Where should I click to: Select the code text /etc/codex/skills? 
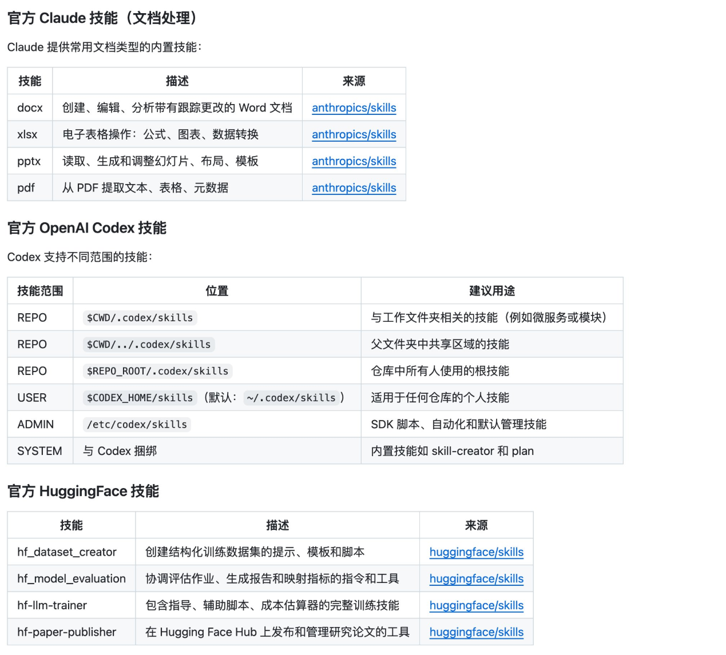pos(136,424)
